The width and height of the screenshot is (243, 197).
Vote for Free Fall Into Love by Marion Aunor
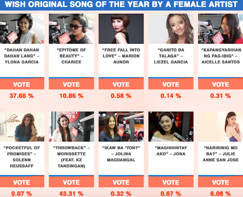(x=121, y=84)
